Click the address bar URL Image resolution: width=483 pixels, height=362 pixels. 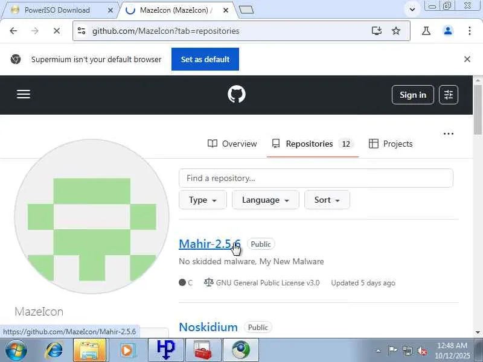[x=165, y=31]
